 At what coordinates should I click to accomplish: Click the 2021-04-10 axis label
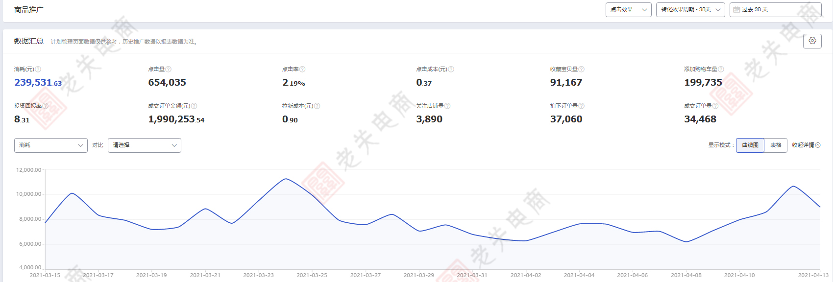coord(739,275)
